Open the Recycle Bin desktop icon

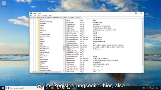coord(4,4)
